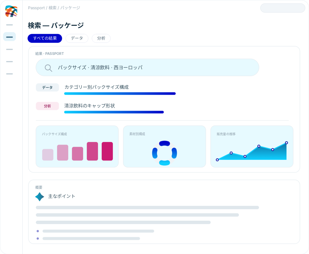Click the pink 分析 tag badge
309x254 pixels.
tap(47, 106)
